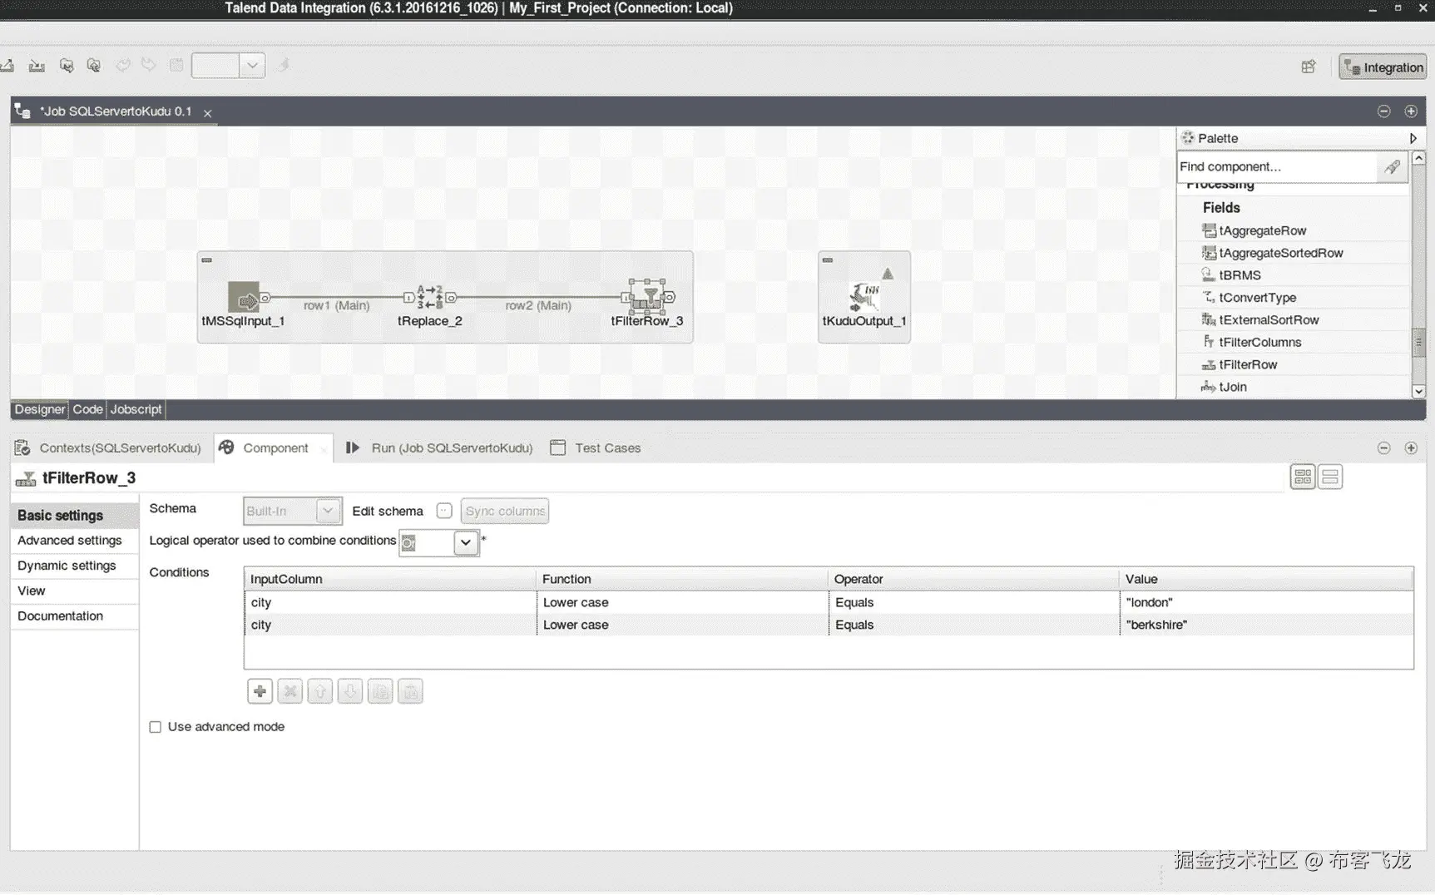Copy the selected condition rows
The image size is (1435, 895).
click(x=380, y=691)
